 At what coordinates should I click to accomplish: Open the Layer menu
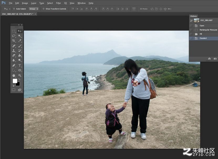(x=34, y=3)
